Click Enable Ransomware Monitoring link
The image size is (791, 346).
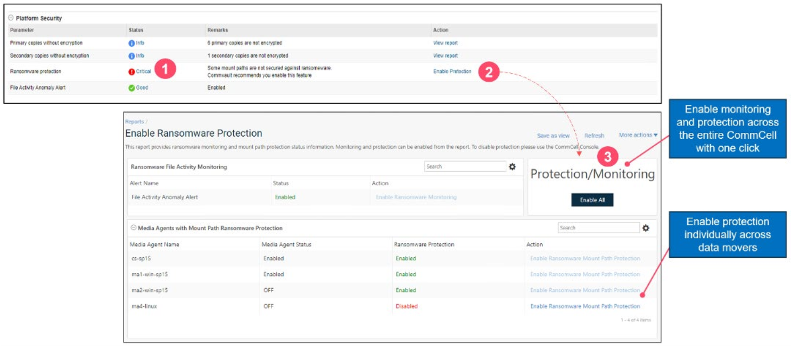click(416, 197)
